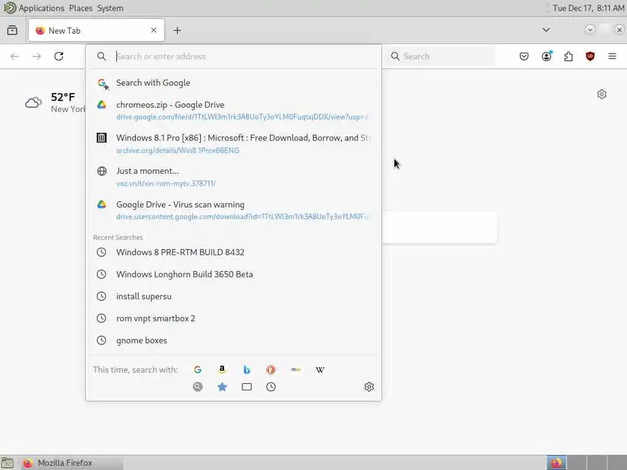Click the Reload page icon

tap(59, 56)
